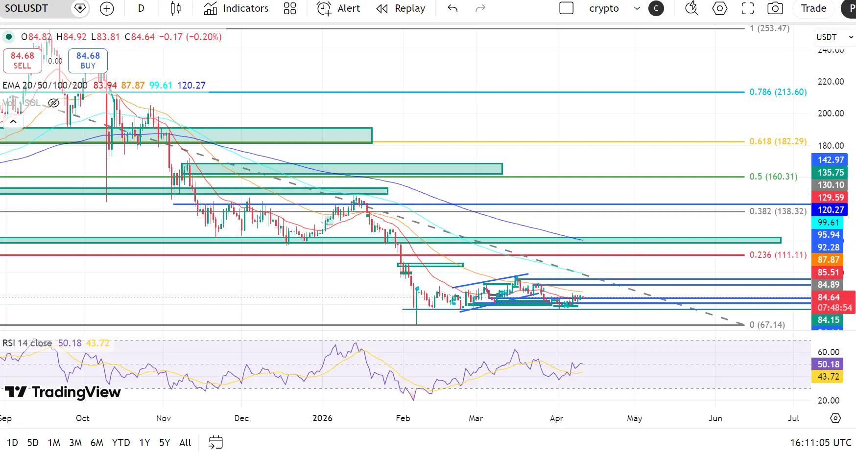The image size is (856, 453).
Task: Select the chart layout square icon
Action: pos(566,8)
